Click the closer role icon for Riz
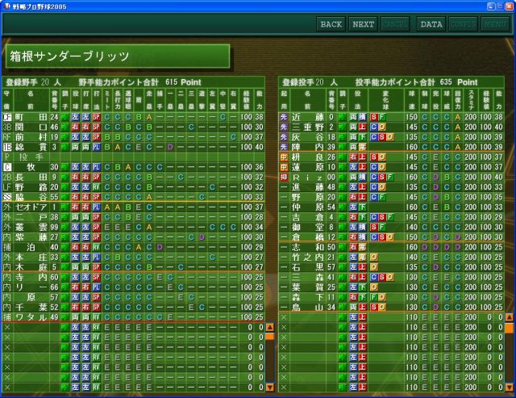 (284, 178)
